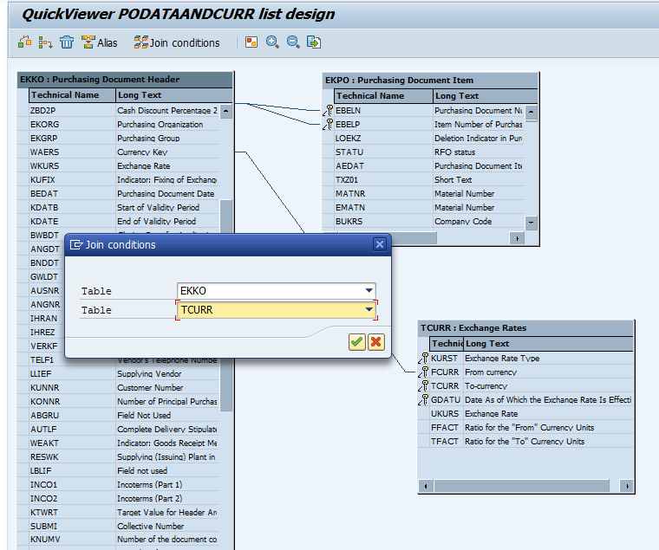
Task: Click the TCURR Exchange Rates title bar
Action: coord(525,328)
